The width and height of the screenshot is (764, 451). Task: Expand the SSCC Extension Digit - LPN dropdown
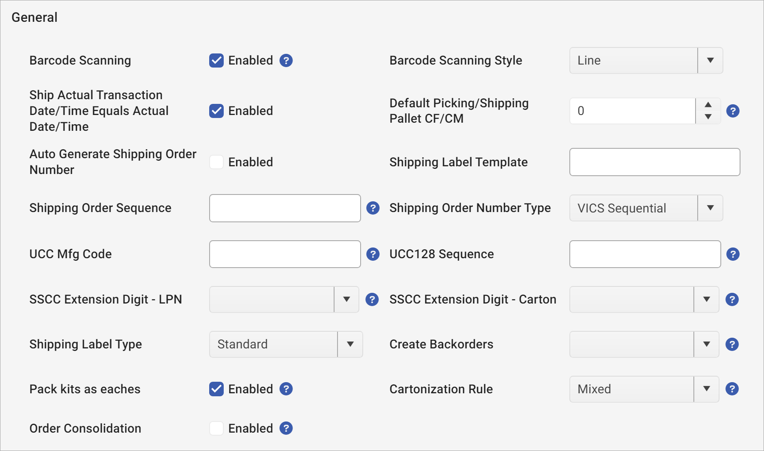[x=346, y=300]
